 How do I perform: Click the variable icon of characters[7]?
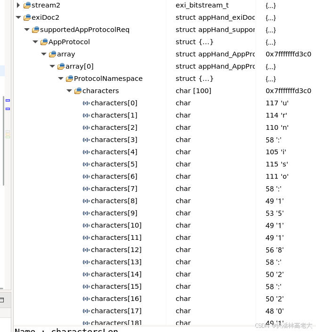pos(86,189)
